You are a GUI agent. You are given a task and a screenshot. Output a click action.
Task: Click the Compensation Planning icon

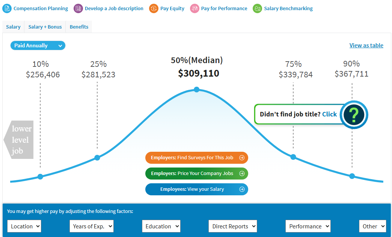[x=7, y=8]
